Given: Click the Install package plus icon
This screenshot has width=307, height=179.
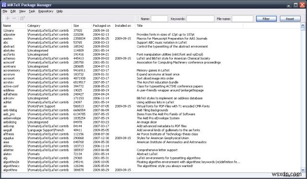Looking at the screenshot, I should coord(8,18).
